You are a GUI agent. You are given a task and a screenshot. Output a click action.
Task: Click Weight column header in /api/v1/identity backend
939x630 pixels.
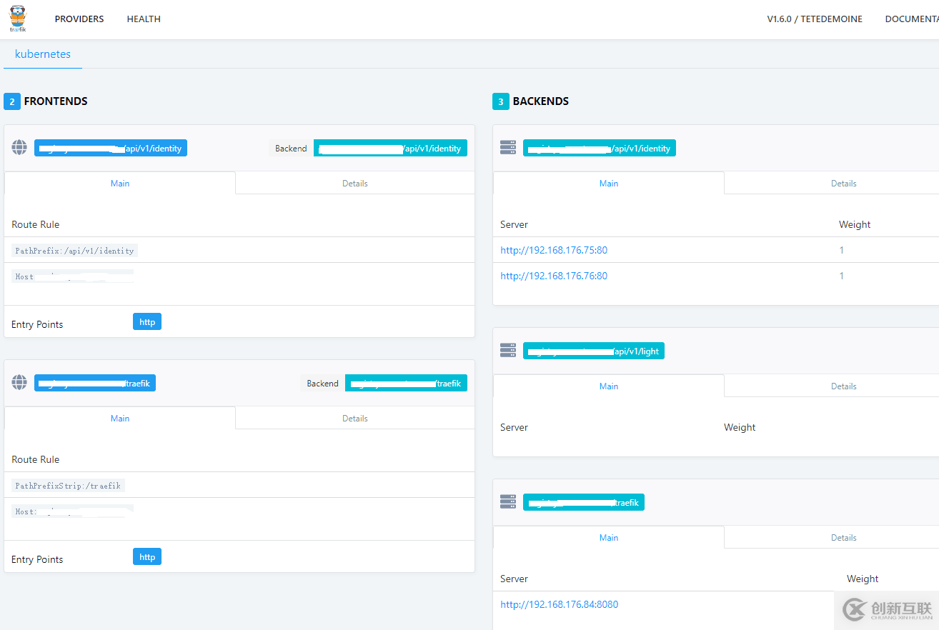pyautogui.click(x=855, y=224)
